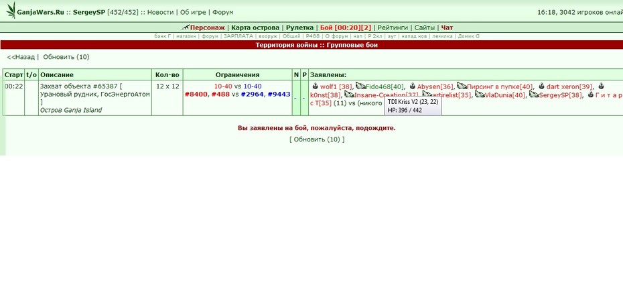Open the Р488 quick link

pos(313,36)
